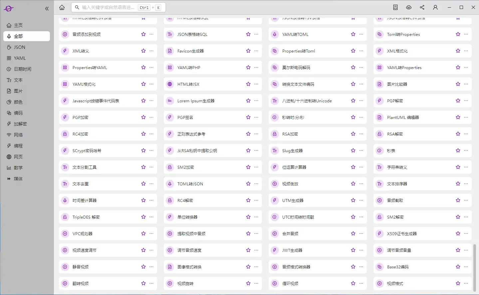Screen dimensions: 479x295
Task: Collapse the sidebar with double-chevron icon
Action: click(47, 9)
